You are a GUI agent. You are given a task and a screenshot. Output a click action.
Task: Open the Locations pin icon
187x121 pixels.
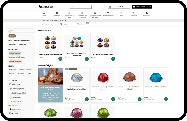134,13
